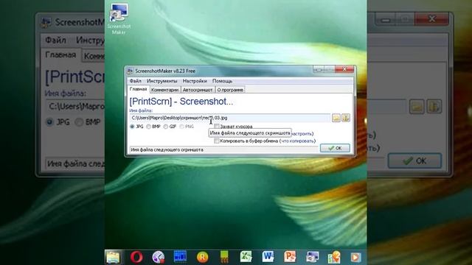Viewport: 472px width, 265px height.
Task: Open the orange R taskbar icon
Action: (x=202, y=257)
